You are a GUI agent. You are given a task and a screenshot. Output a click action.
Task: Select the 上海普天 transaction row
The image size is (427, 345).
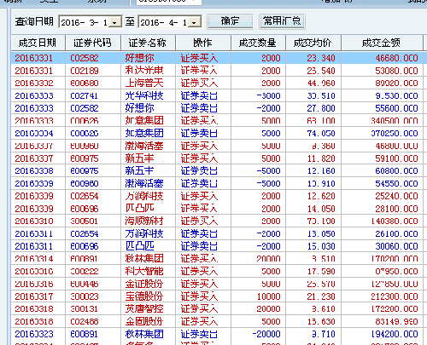217,83
